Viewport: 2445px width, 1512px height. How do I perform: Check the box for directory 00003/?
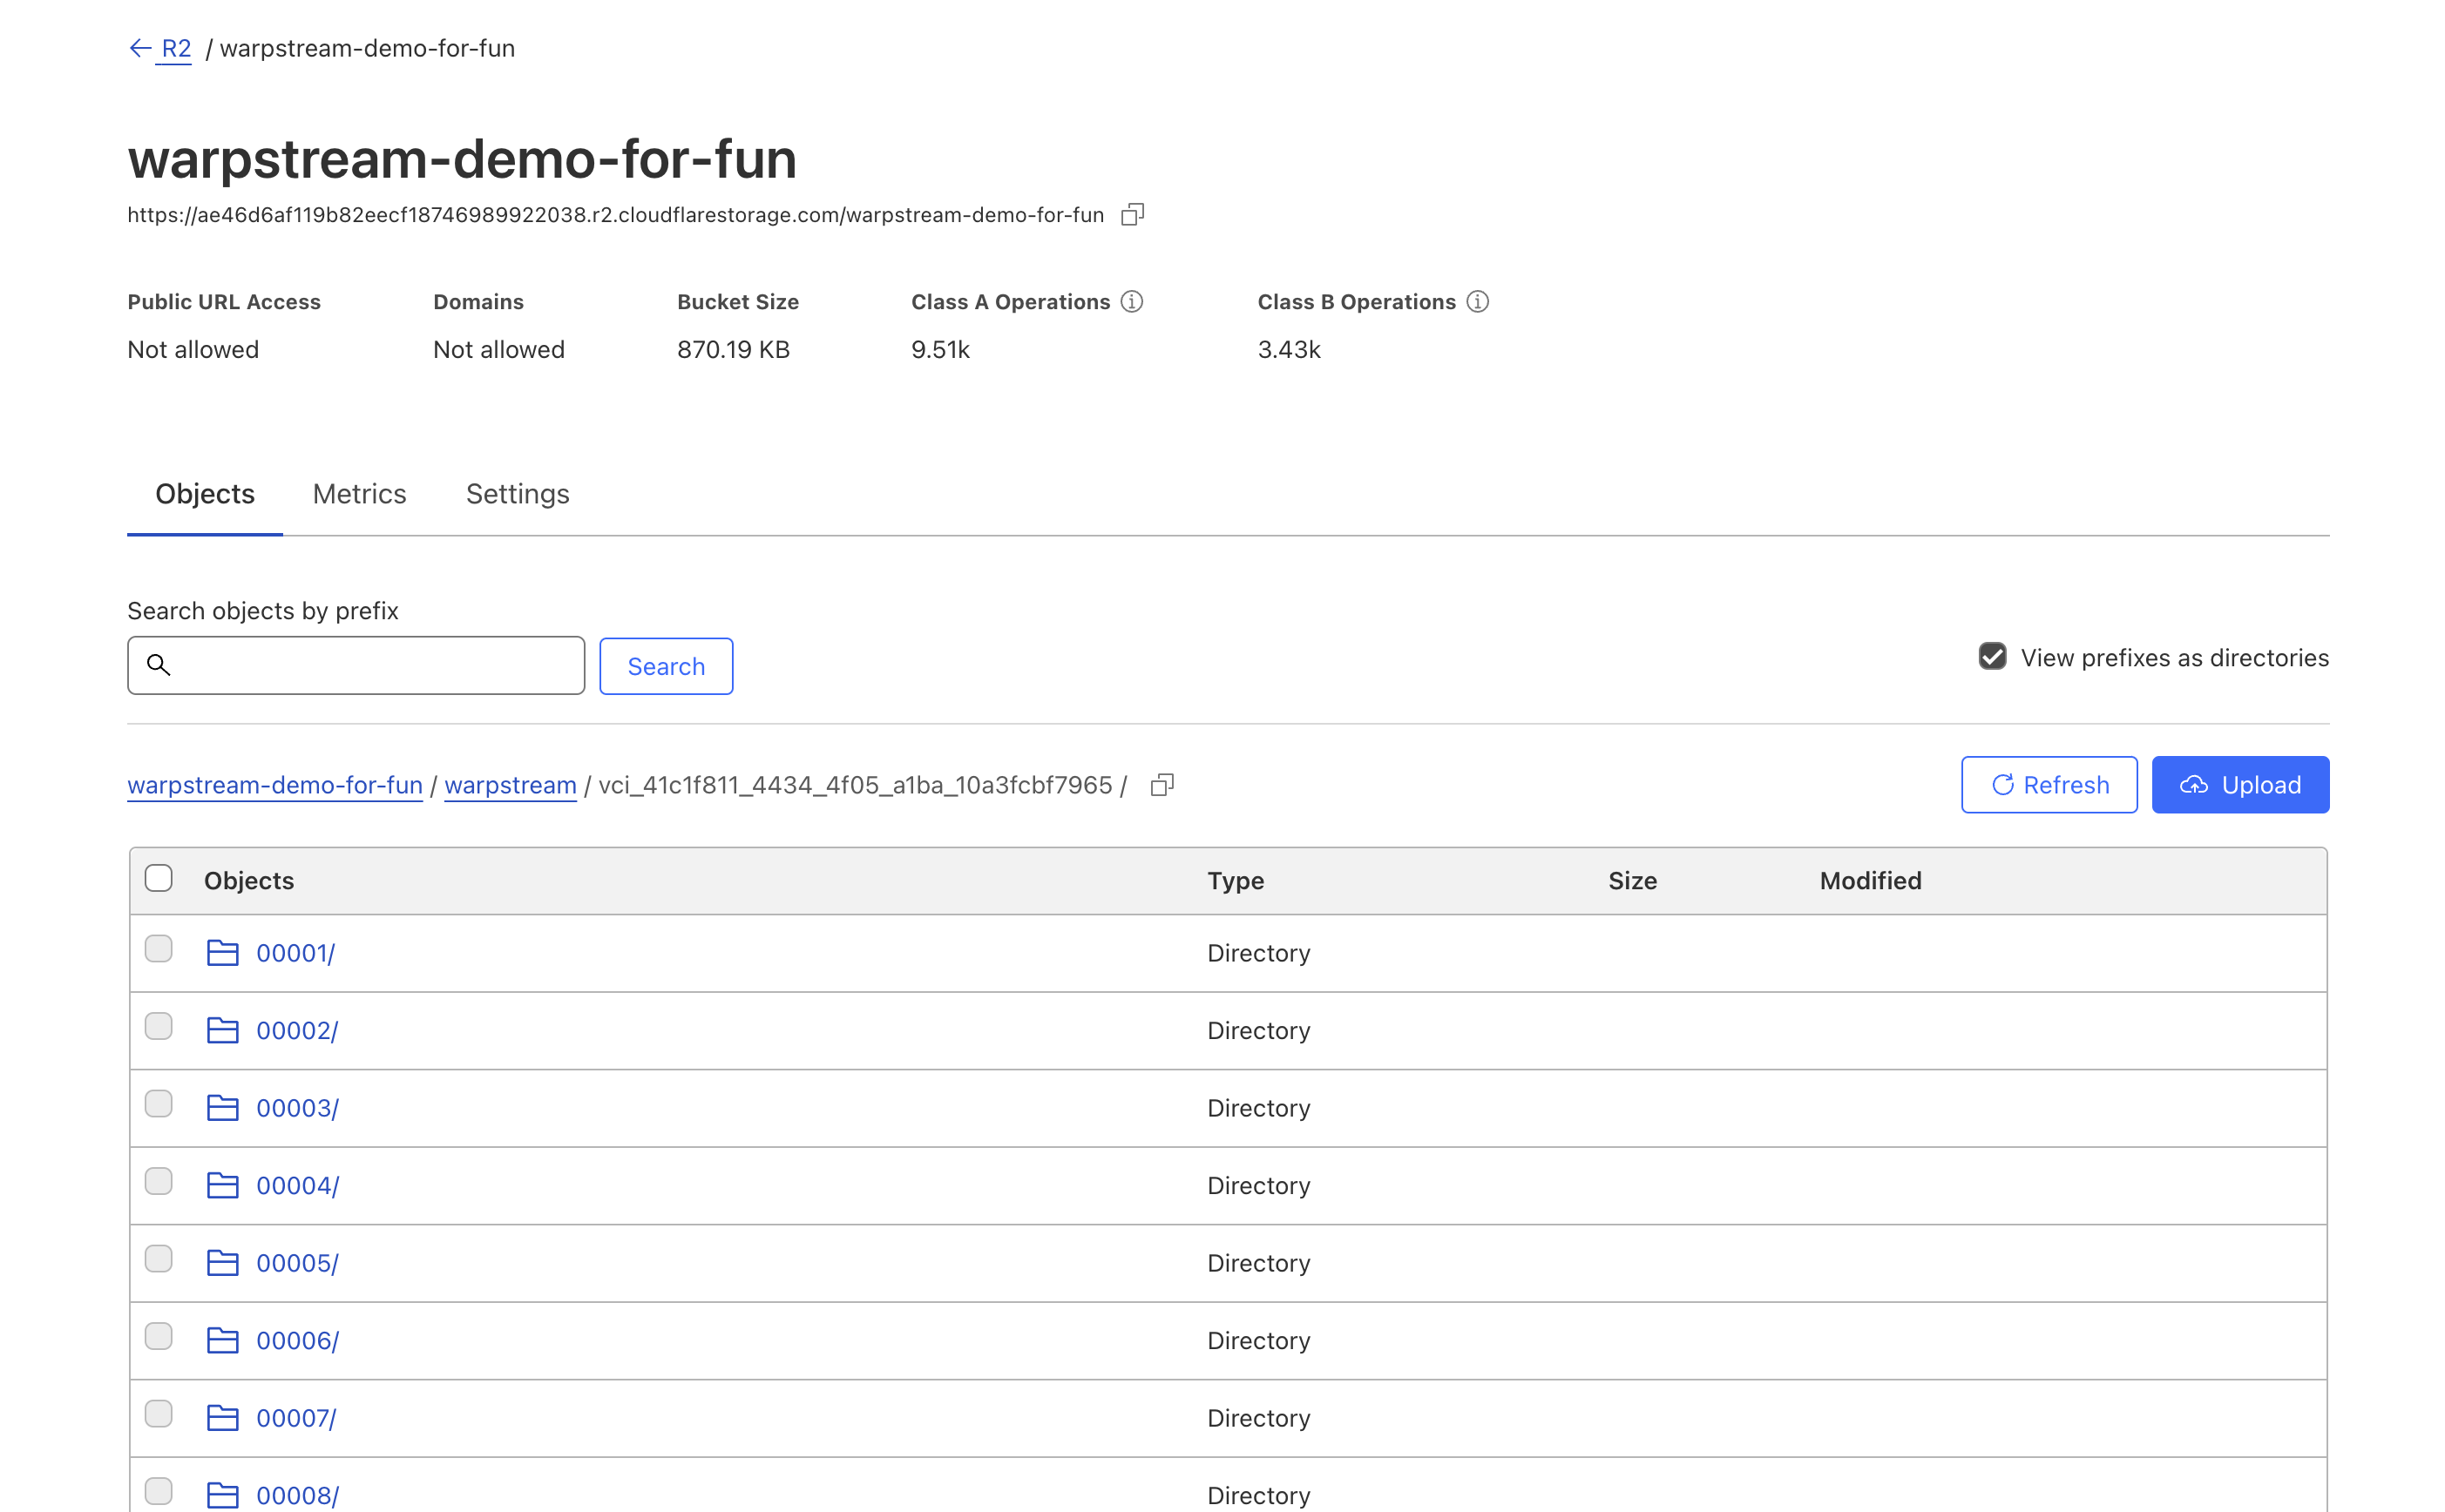[x=158, y=1104]
